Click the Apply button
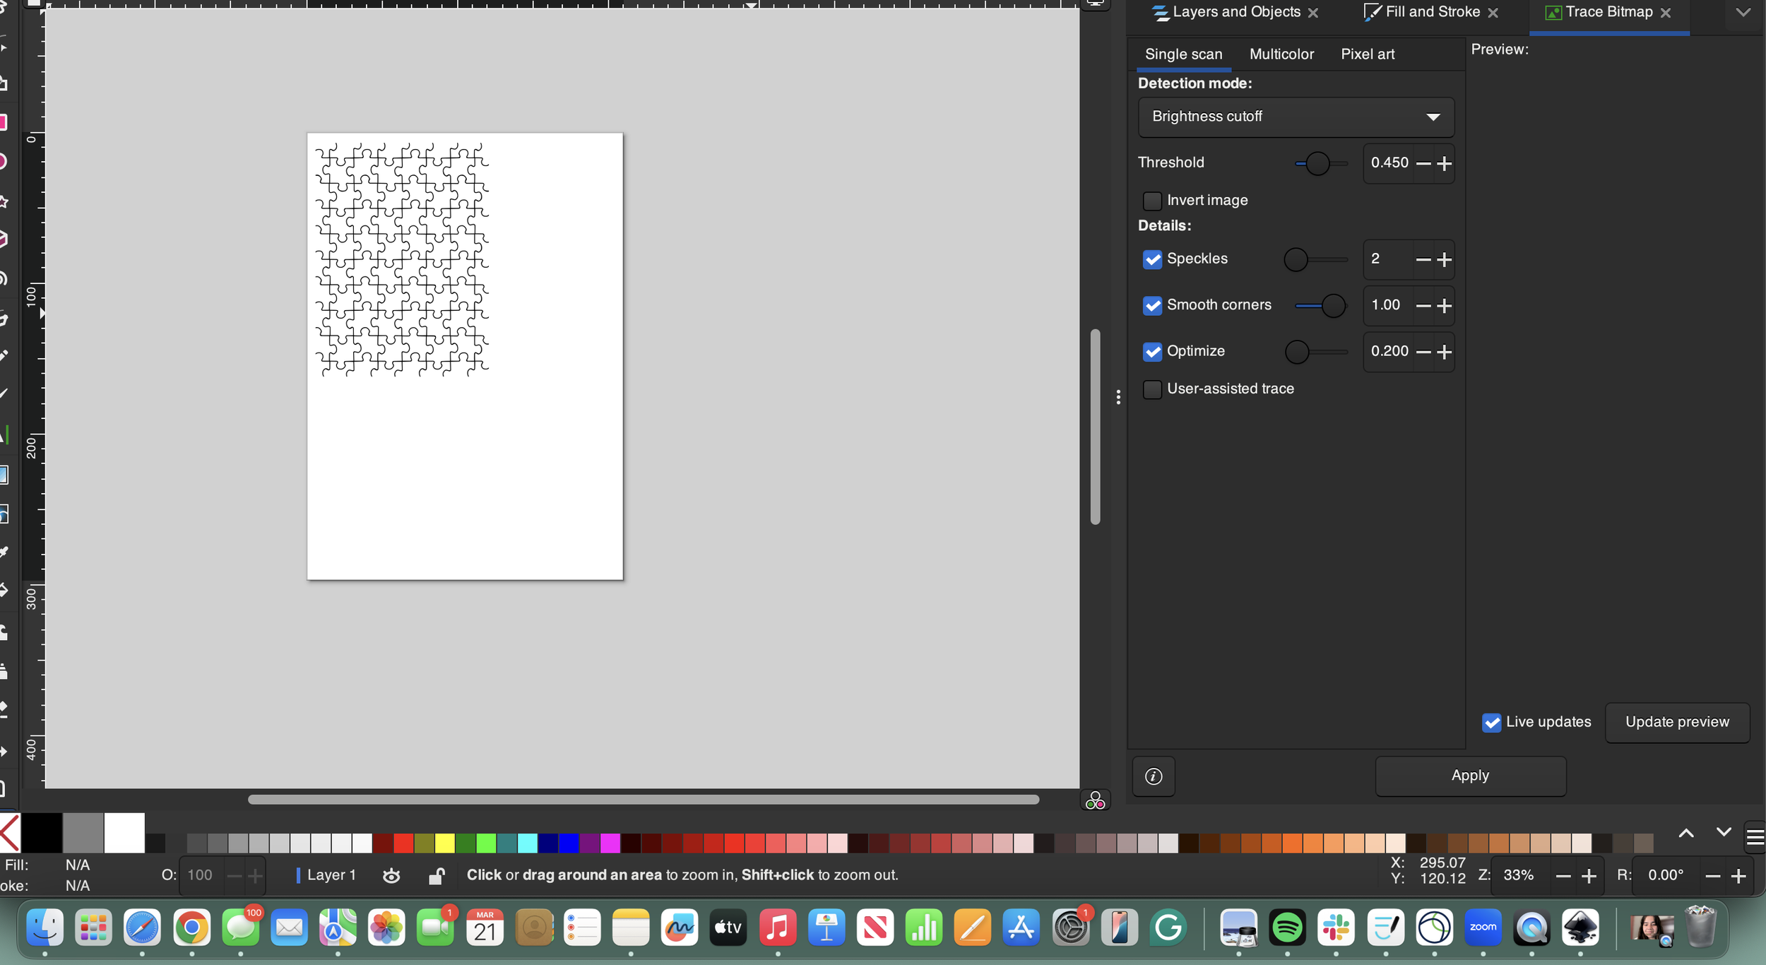The image size is (1766, 965). click(1470, 776)
